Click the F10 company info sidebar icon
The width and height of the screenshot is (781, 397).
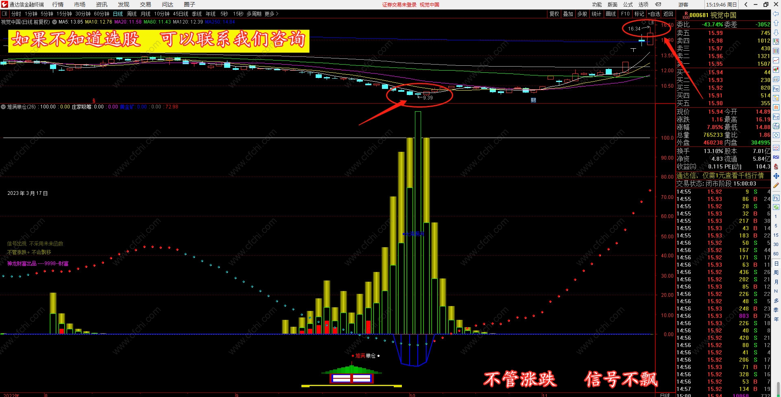(x=776, y=88)
